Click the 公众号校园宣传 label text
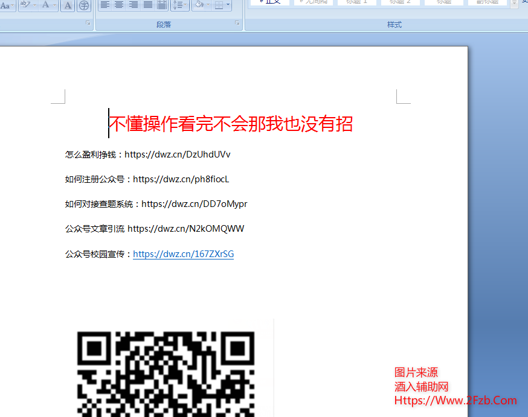 (x=95, y=254)
